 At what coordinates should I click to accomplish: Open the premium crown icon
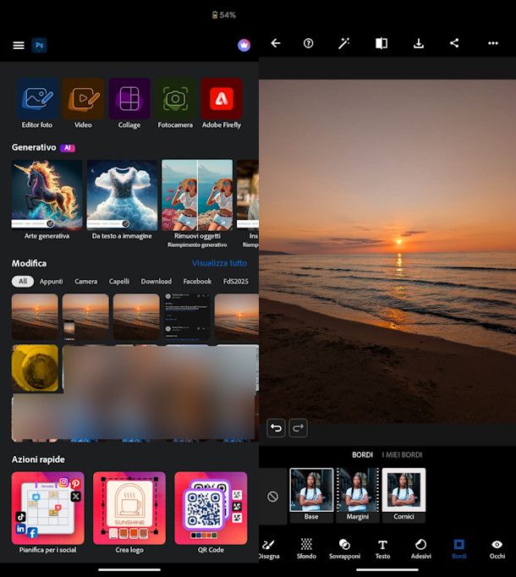(x=244, y=45)
